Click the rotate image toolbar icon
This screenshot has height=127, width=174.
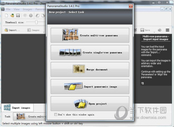pyautogui.click(x=37, y=15)
